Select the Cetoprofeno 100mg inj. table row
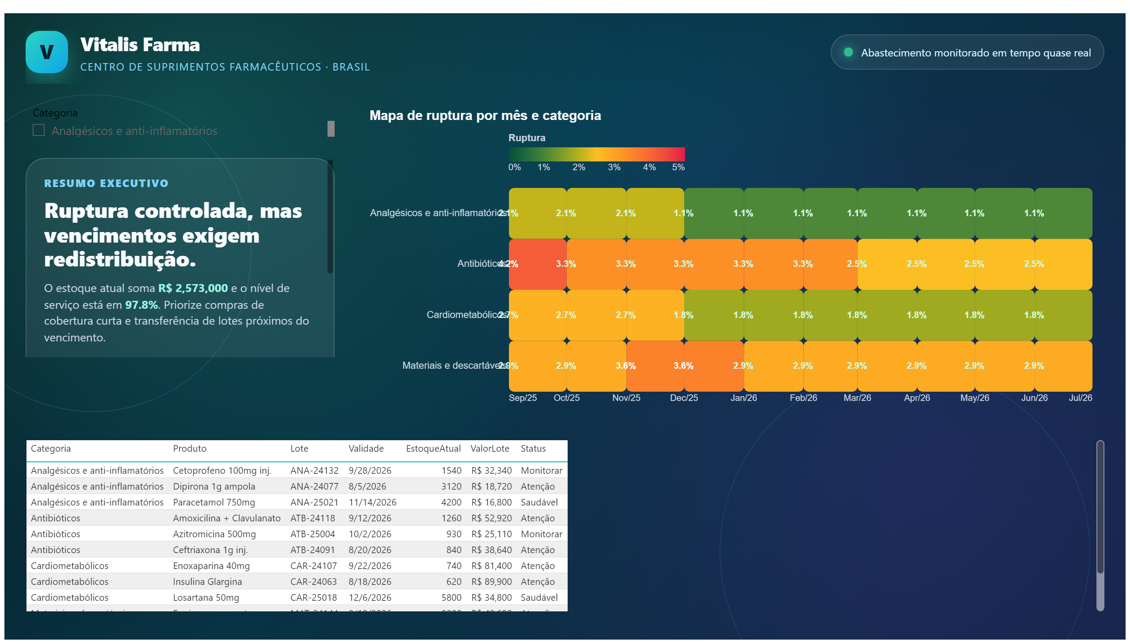 coord(297,471)
